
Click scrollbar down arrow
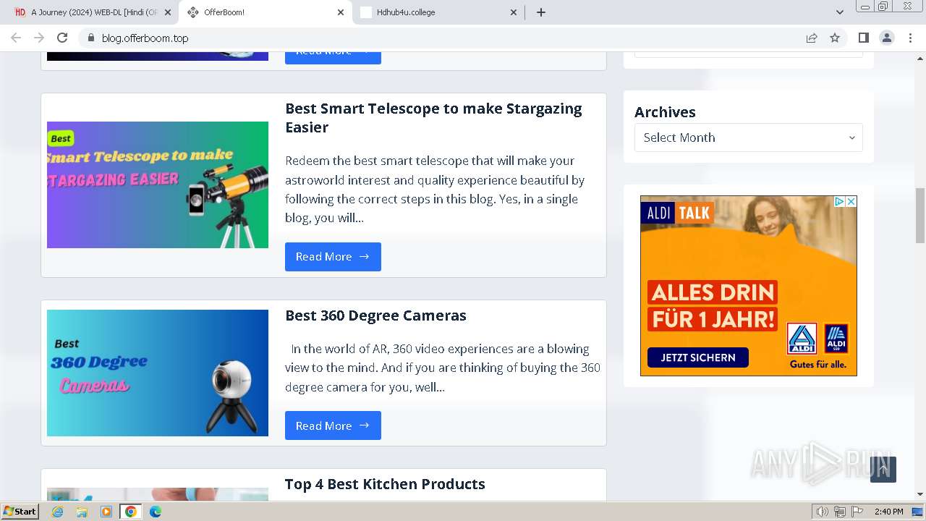coord(920,494)
